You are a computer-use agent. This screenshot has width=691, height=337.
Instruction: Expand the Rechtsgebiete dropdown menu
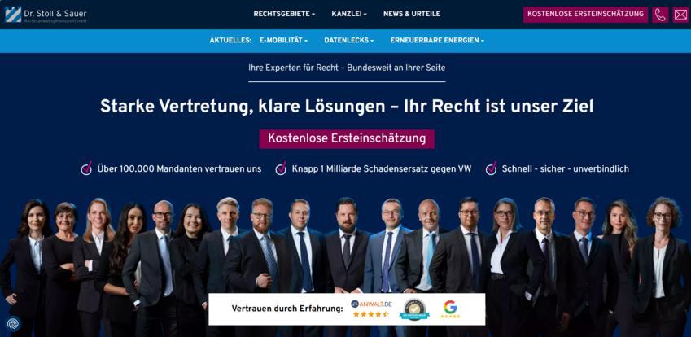(284, 14)
